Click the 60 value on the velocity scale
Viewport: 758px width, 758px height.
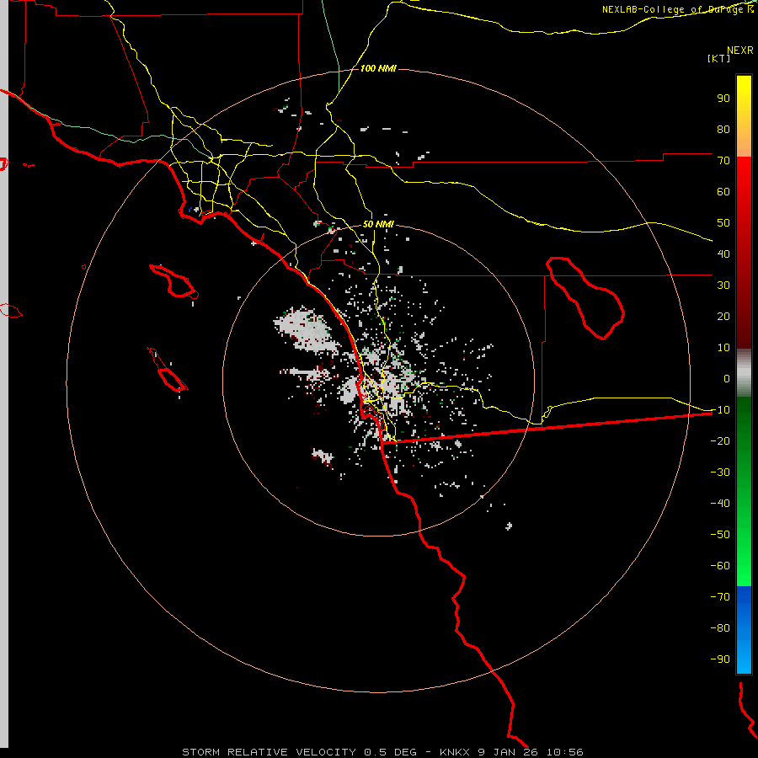click(x=723, y=192)
